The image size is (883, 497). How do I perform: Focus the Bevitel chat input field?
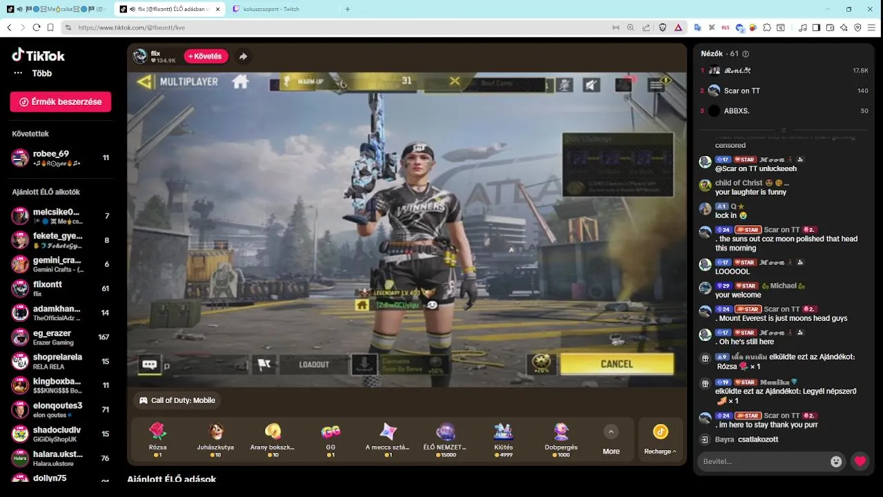pos(762,461)
